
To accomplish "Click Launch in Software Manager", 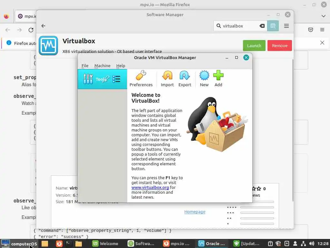I will [x=254, y=46].
